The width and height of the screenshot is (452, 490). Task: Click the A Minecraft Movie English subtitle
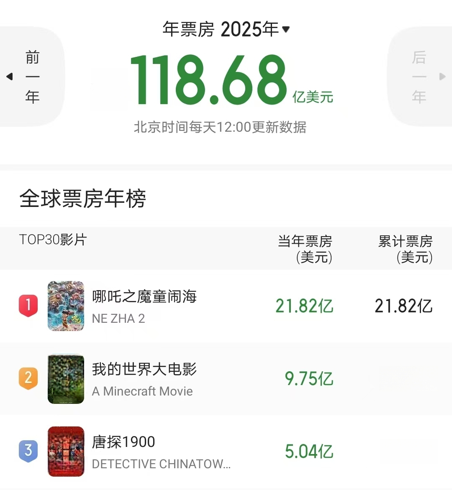coord(142,391)
